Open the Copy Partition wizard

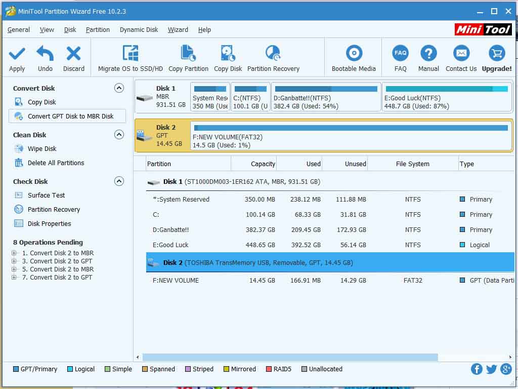[x=188, y=59]
